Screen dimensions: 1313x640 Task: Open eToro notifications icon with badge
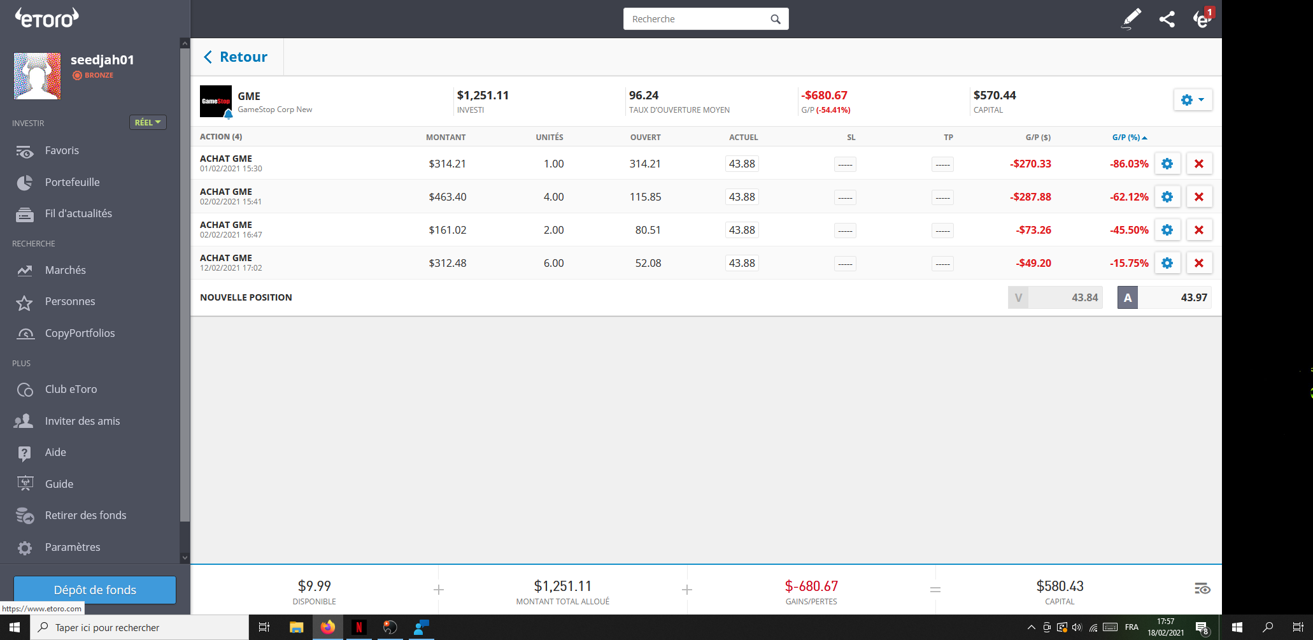tap(1202, 18)
